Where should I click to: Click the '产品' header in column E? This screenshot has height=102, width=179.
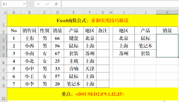pyautogui.click(x=74, y=31)
